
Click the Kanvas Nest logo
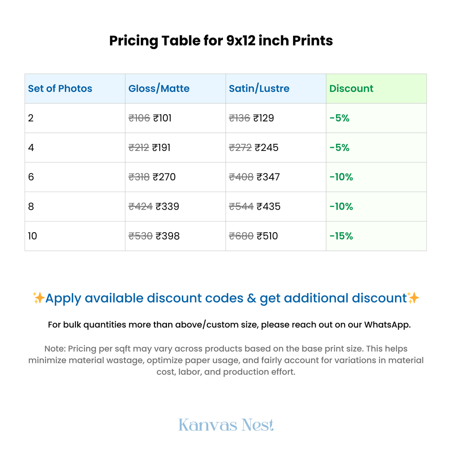tap(226, 425)
